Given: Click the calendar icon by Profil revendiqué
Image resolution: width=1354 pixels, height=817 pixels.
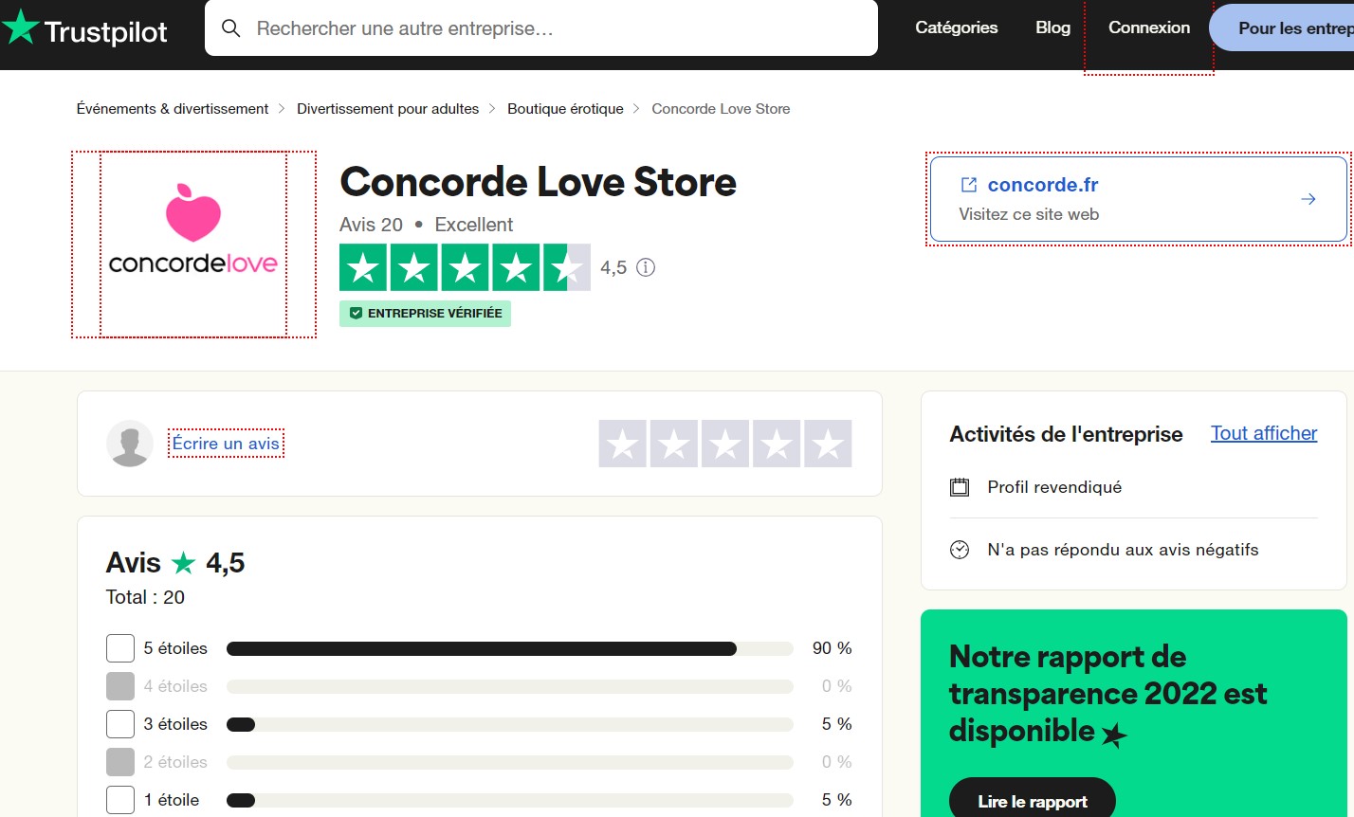Looking at the screenshot, I should point(960,487).
